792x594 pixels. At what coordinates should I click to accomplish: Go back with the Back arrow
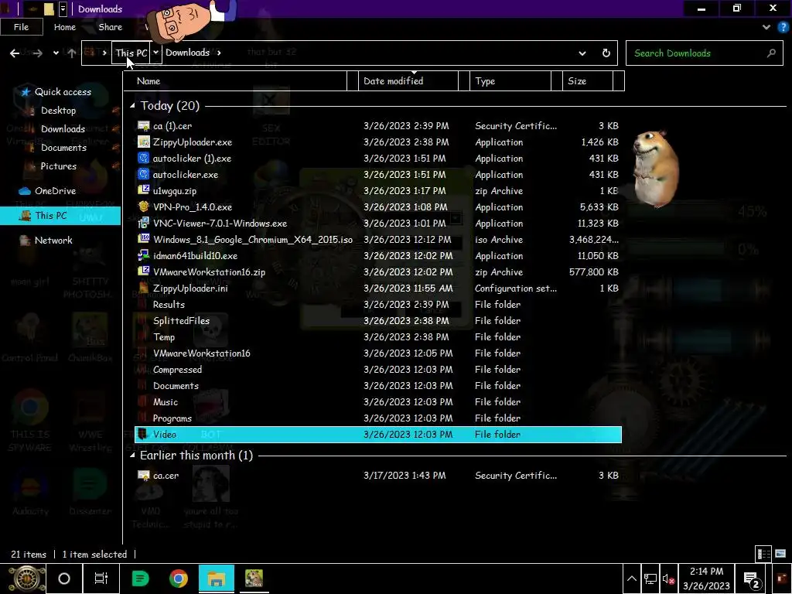(x=15, y=53)
